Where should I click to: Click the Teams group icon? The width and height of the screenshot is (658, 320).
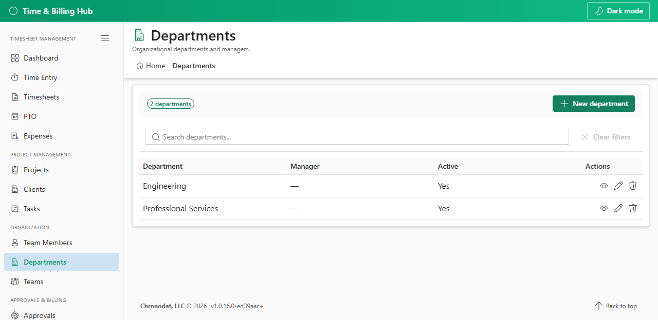coord(15,282)
